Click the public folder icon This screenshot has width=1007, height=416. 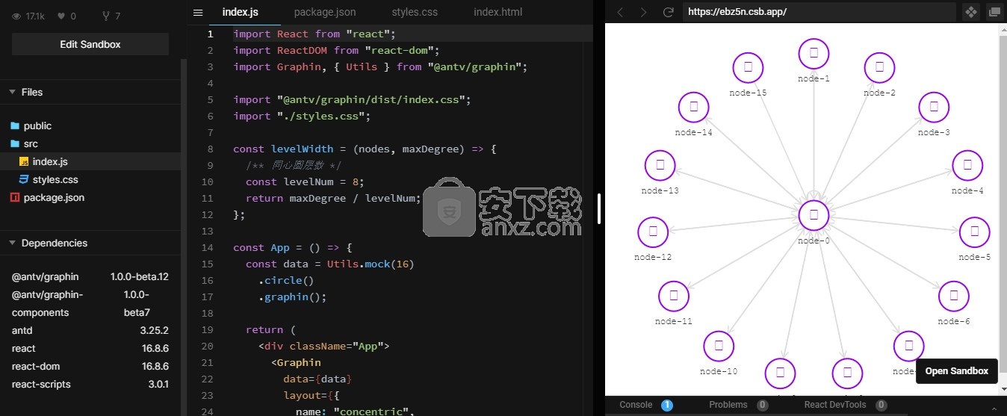click(x=14, y=125)
